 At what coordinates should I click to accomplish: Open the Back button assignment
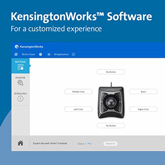tap(144, 92)
